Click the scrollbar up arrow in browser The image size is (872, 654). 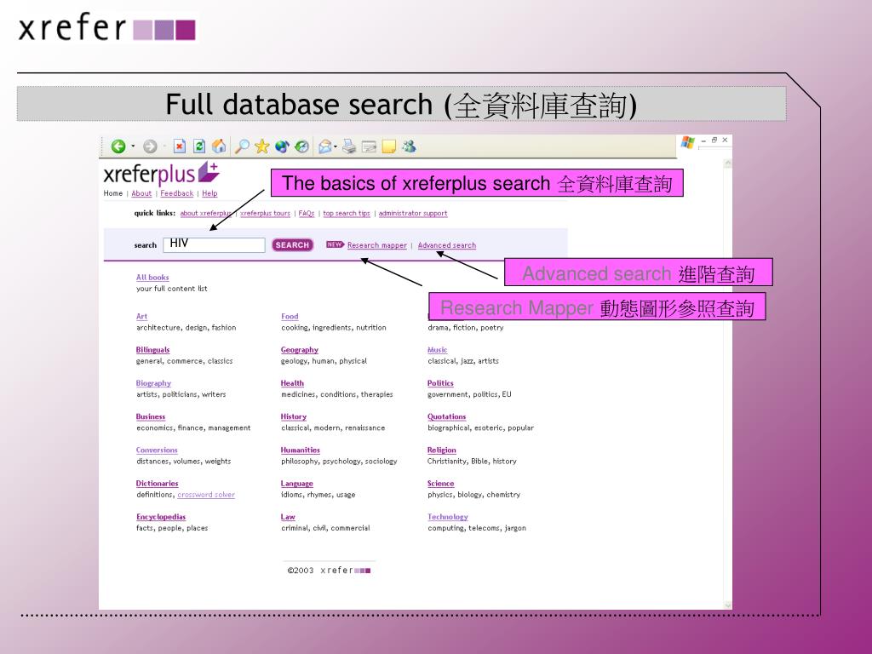point(727,163)
